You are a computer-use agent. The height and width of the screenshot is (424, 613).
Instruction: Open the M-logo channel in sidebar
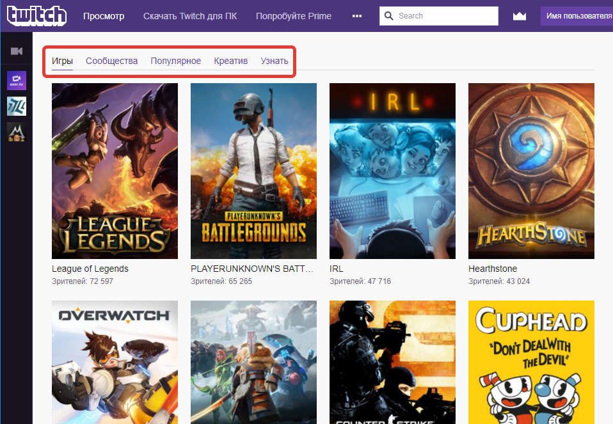click(17, 132)
